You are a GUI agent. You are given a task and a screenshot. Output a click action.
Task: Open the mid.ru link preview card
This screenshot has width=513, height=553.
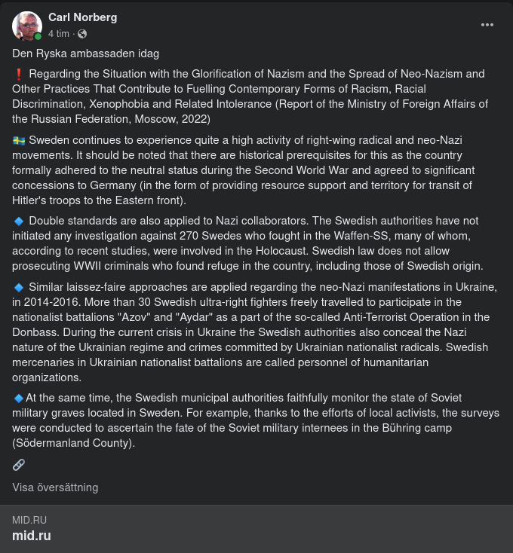pyautogui.click(x=256, y=529)
